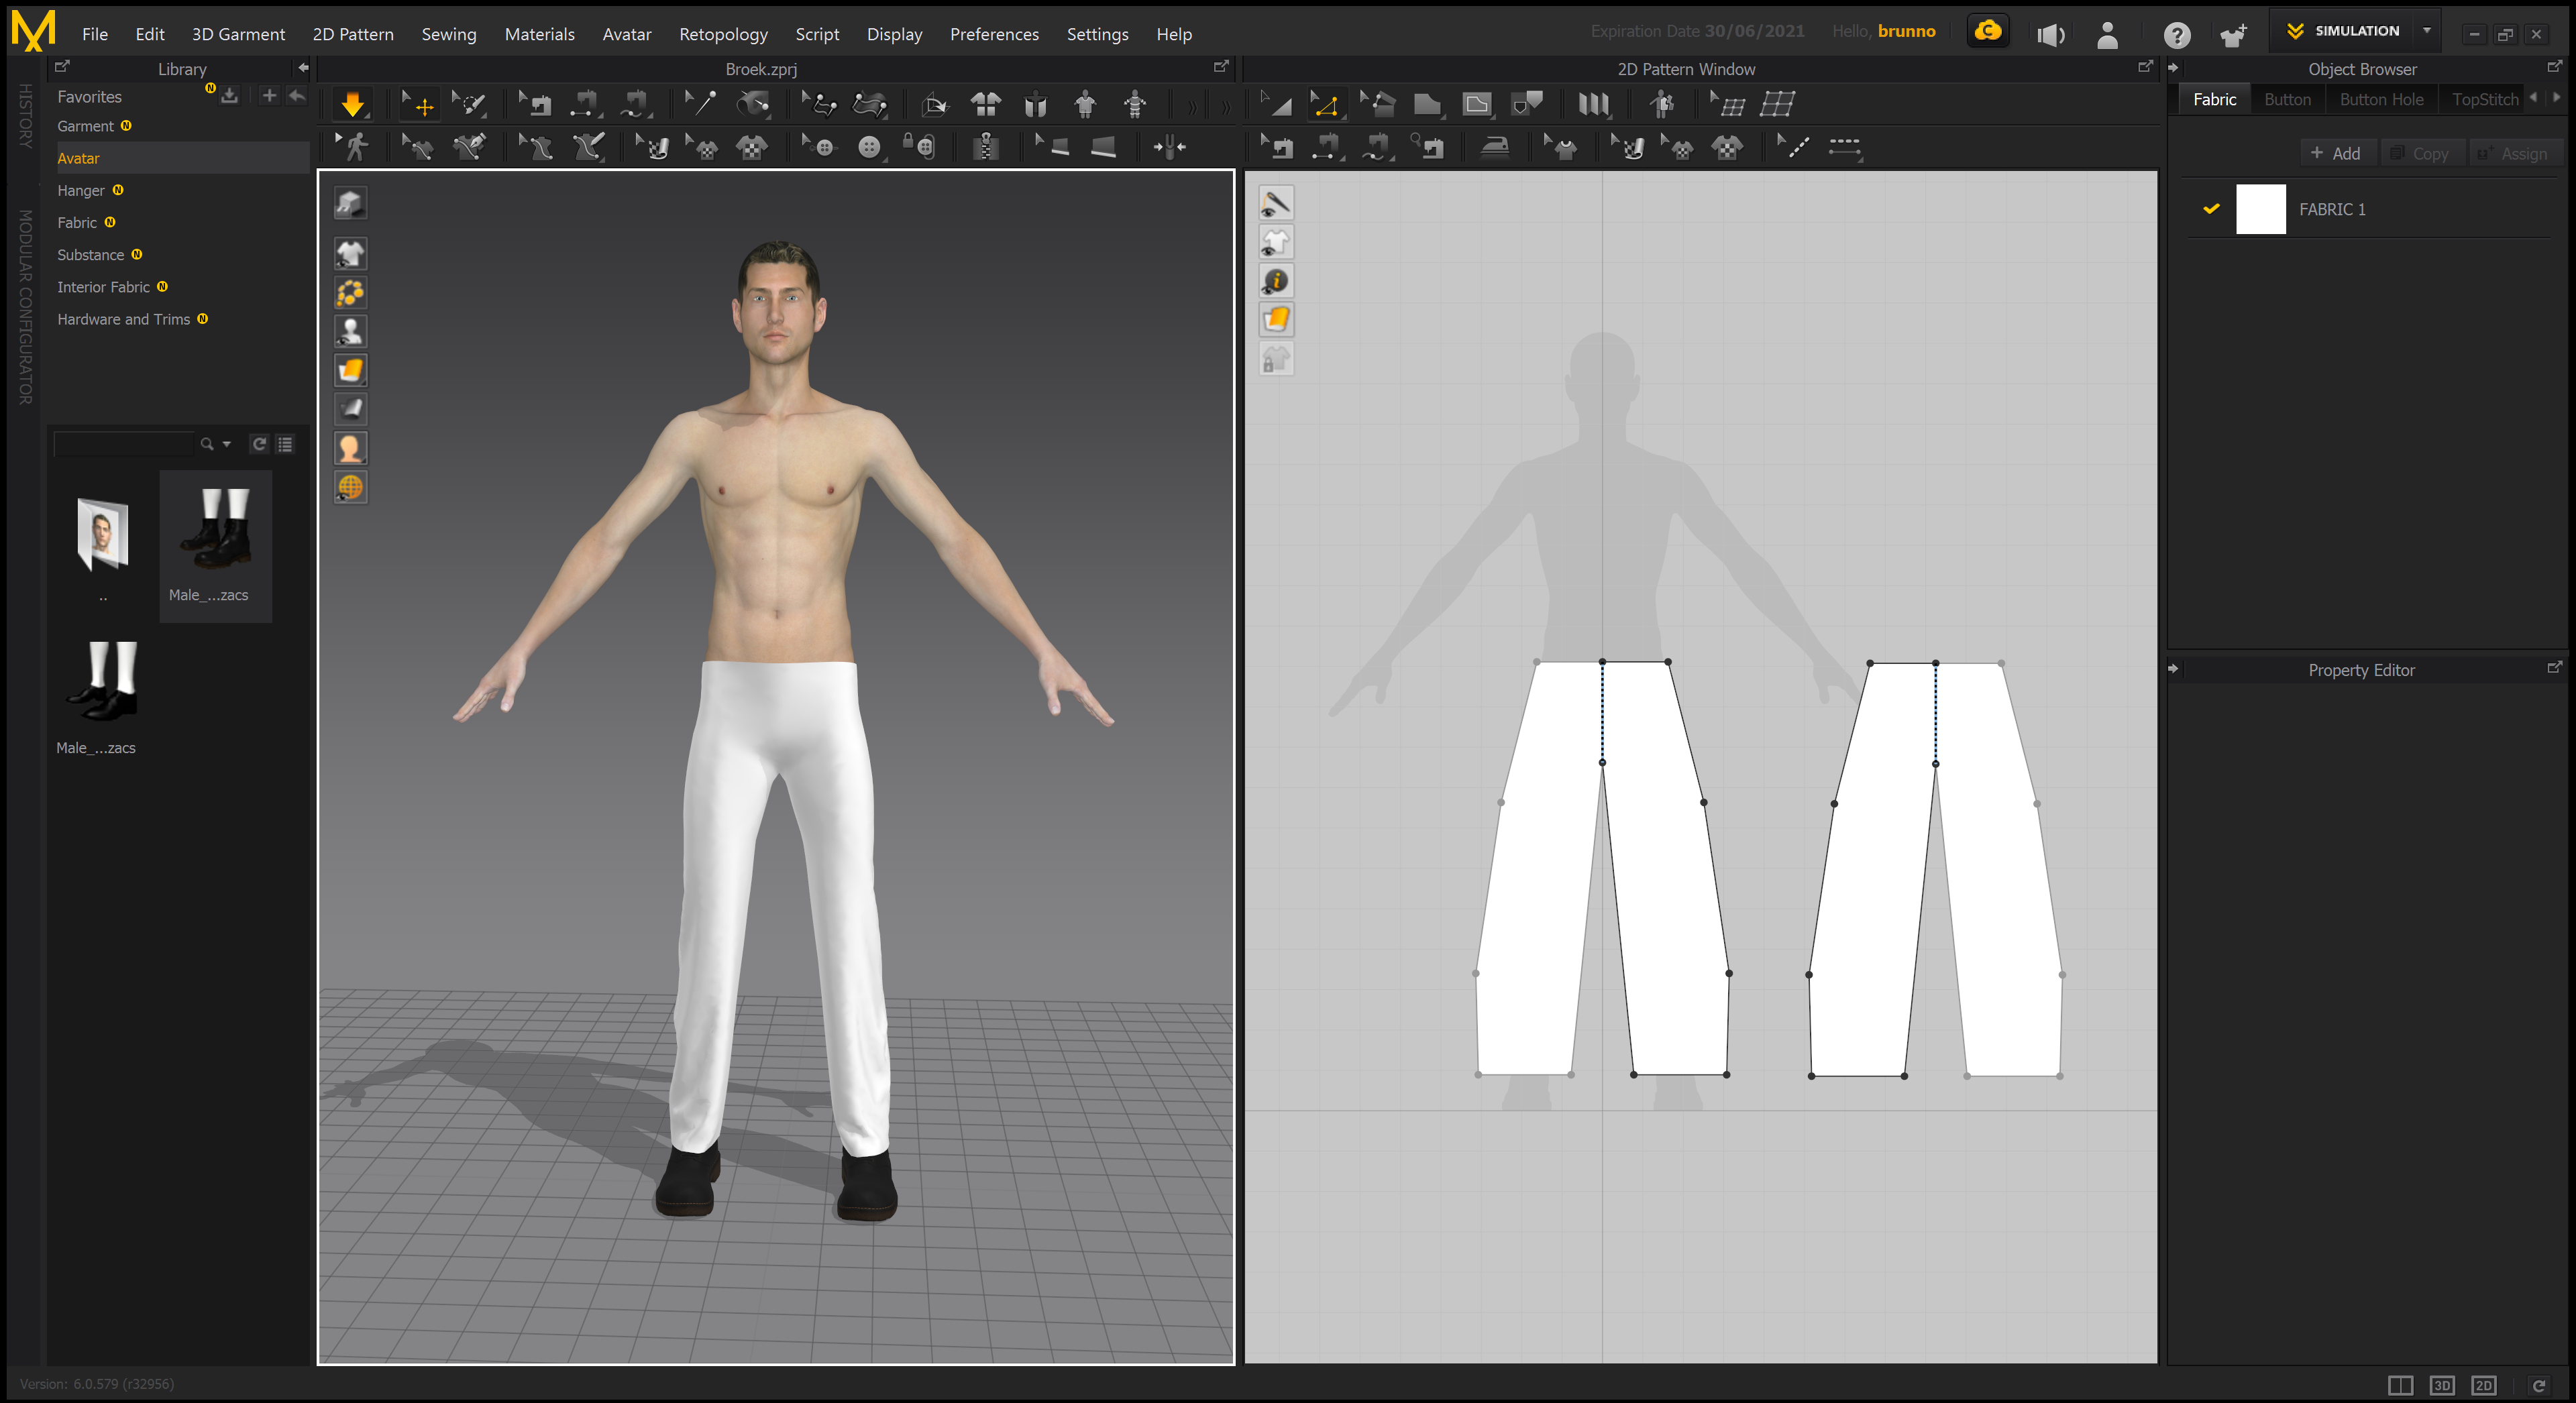The width and height of the screenshot is (2576, 1403).
Task: Click the Zipper tool icon
Action: click(x=985, y=147)
